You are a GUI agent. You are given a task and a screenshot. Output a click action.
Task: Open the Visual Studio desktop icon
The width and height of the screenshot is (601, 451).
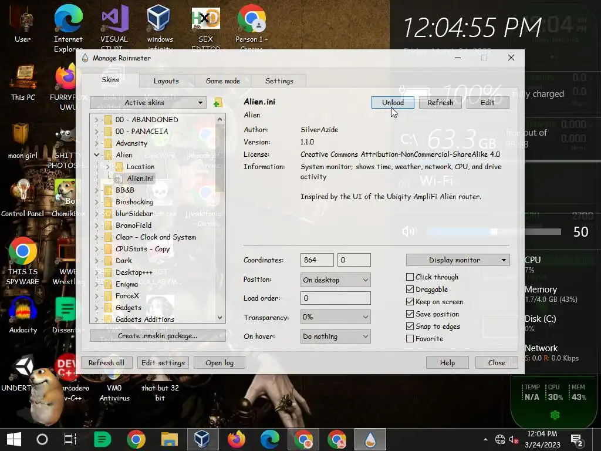[114, 28]
